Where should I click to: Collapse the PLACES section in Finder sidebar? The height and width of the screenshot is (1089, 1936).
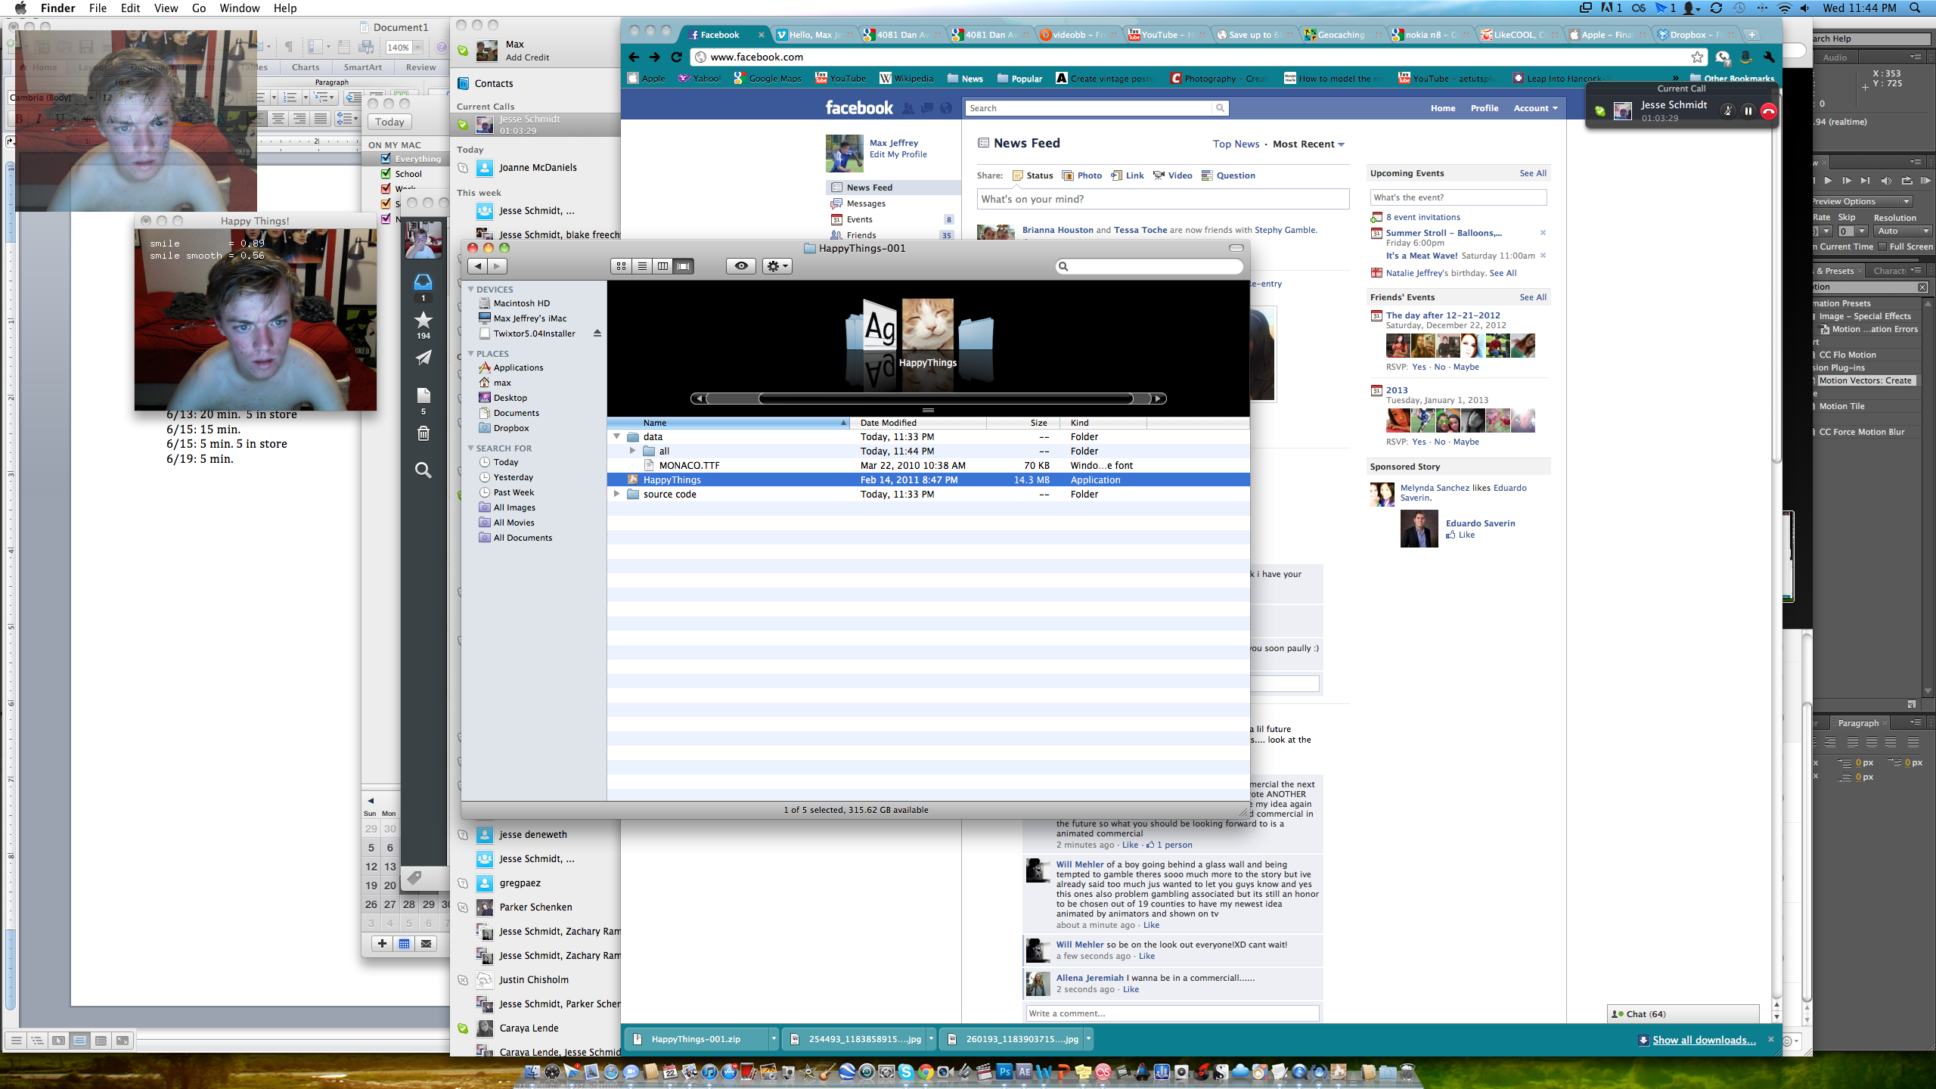pyautogui.click(x=471, y=354)
